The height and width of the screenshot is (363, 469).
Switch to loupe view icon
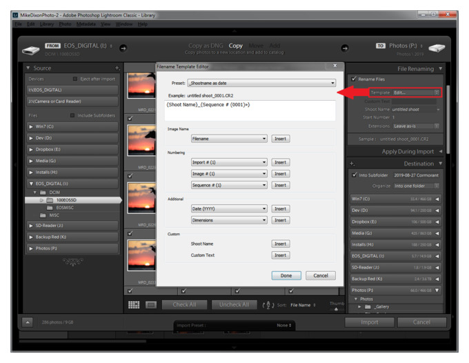(x=151, y=304)
